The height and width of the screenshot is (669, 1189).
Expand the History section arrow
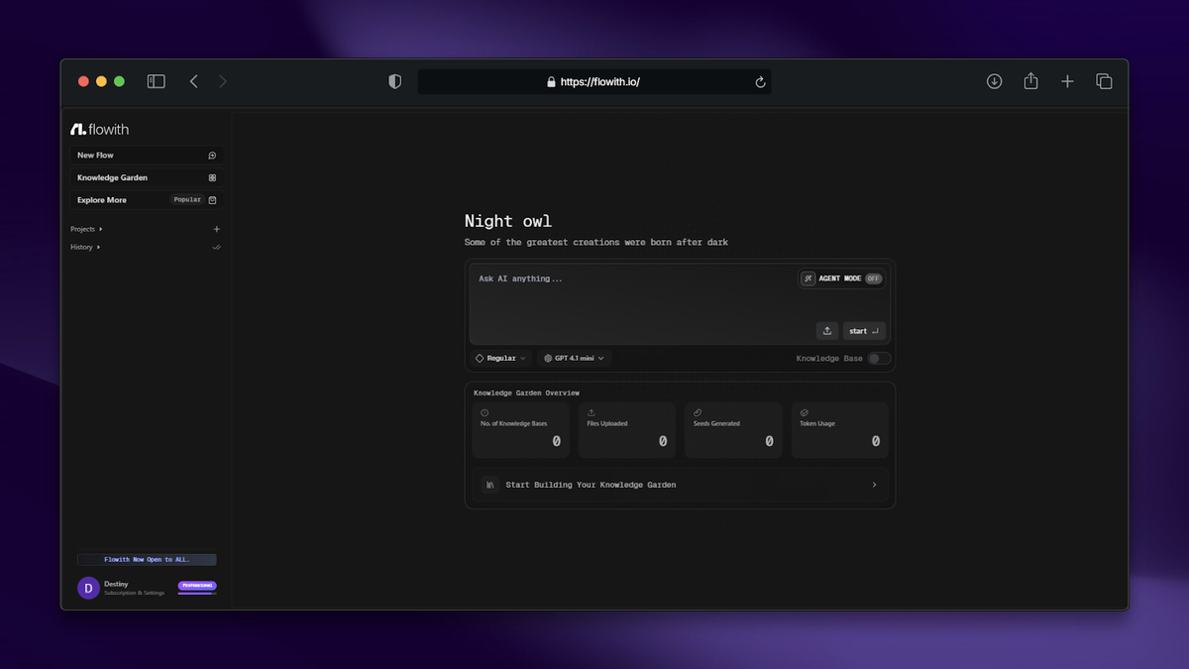tap(99, 247)
